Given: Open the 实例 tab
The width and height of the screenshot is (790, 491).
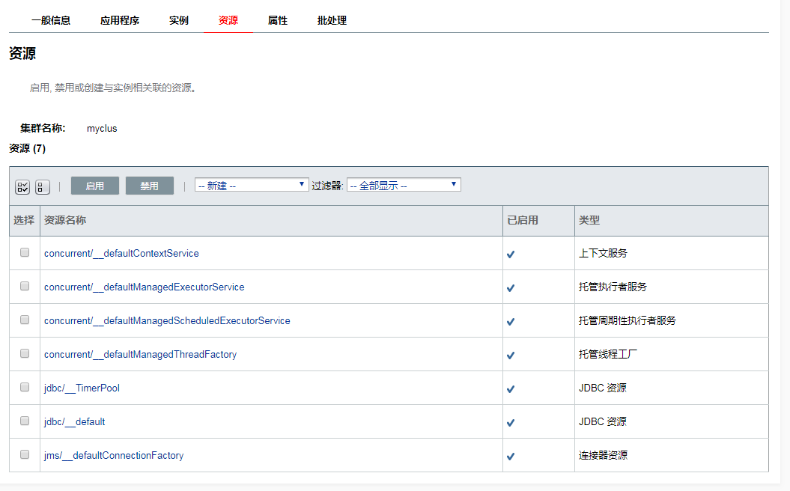Looking at the screenshot, I should pyautogui.click(x=179, y=20).
